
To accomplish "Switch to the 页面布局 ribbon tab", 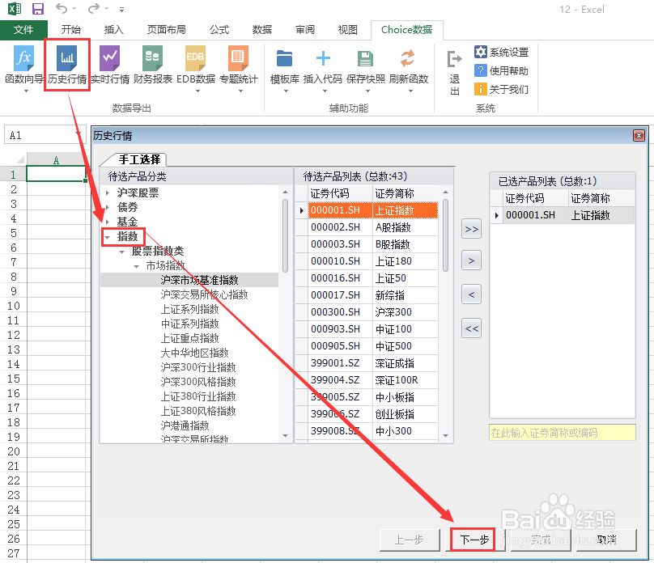I will click(166, 30).
